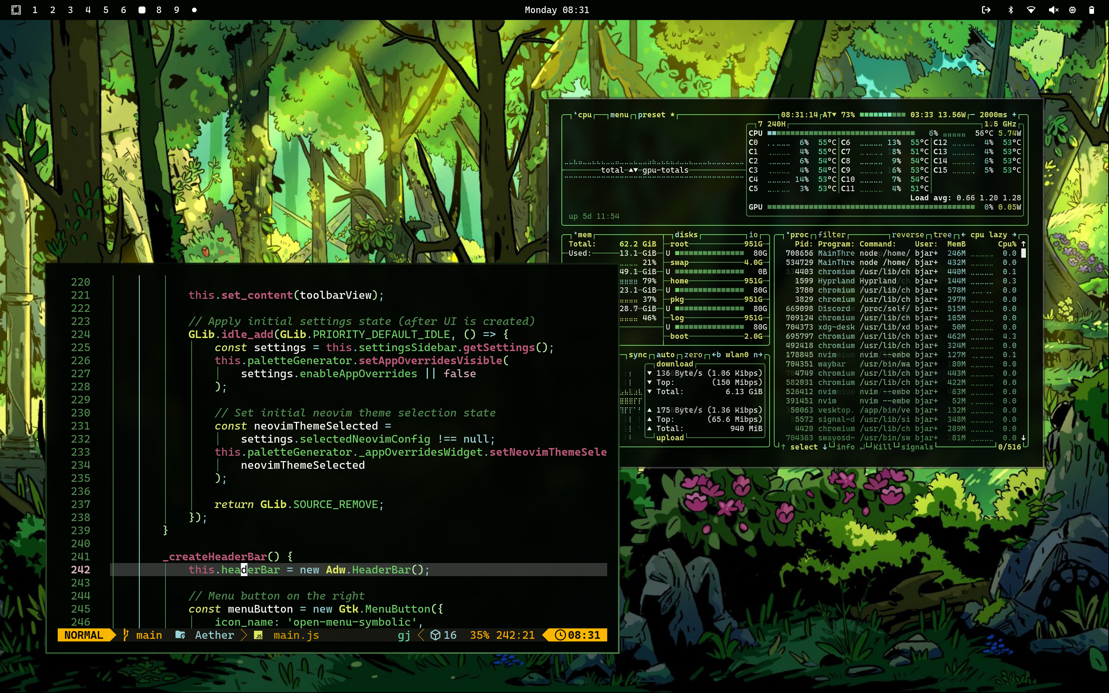Click the proc list scroll-up arrow
The width and height of the screenshot is (1109, 693).
point(1023,244)
